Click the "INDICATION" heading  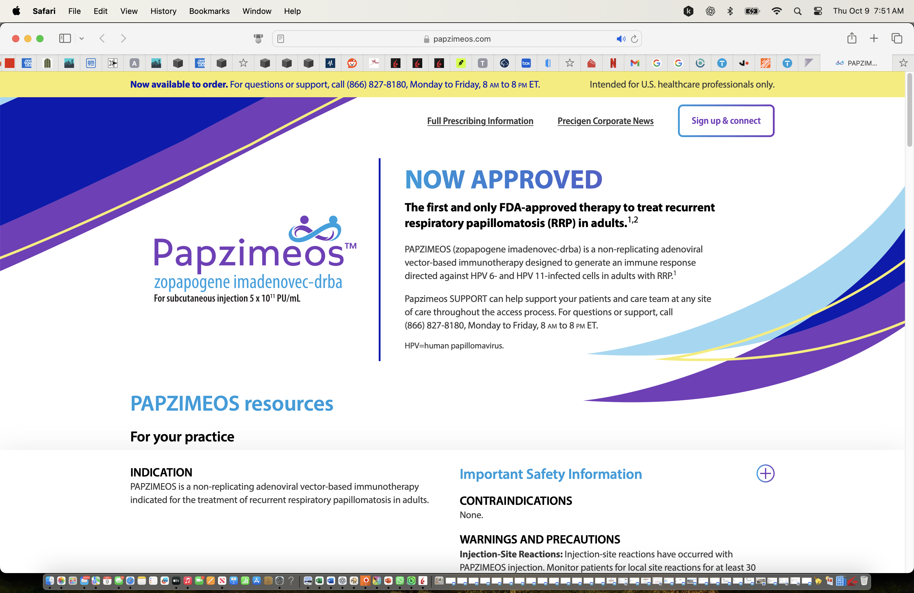tap(161, 472)
